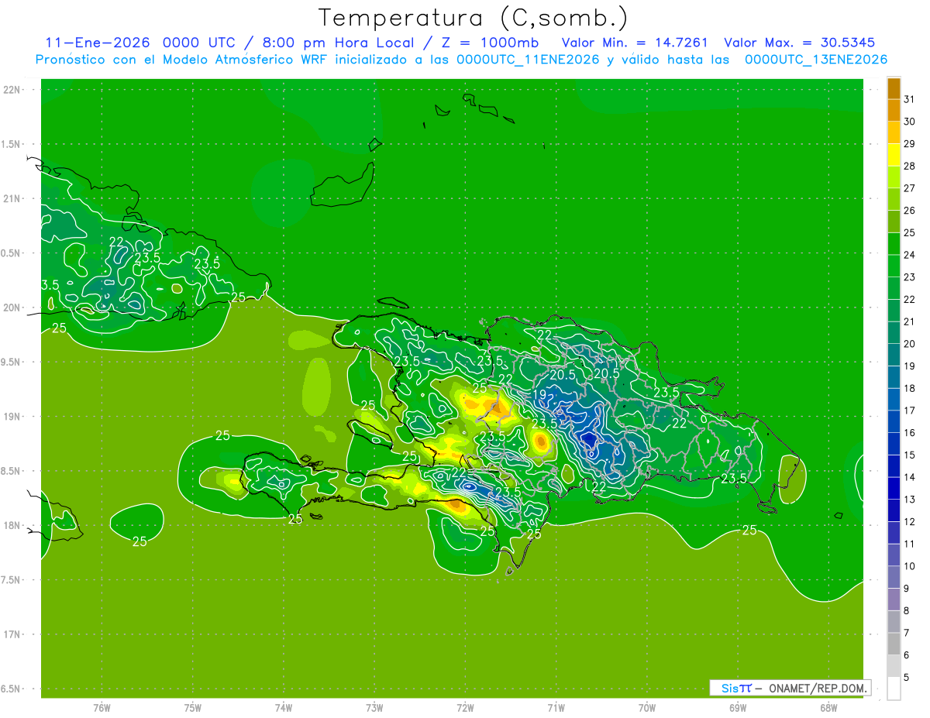Click the pressure level "Z = 1000mb"
The width and height of the screenshot is (930, 718).
[490, 43]
